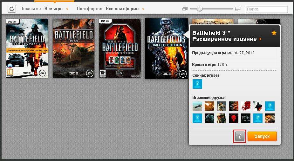Viewport: 294px width, 161px height.
Task: Click the dark friend avatar showing a squad of figures
Action: point(246,118)
